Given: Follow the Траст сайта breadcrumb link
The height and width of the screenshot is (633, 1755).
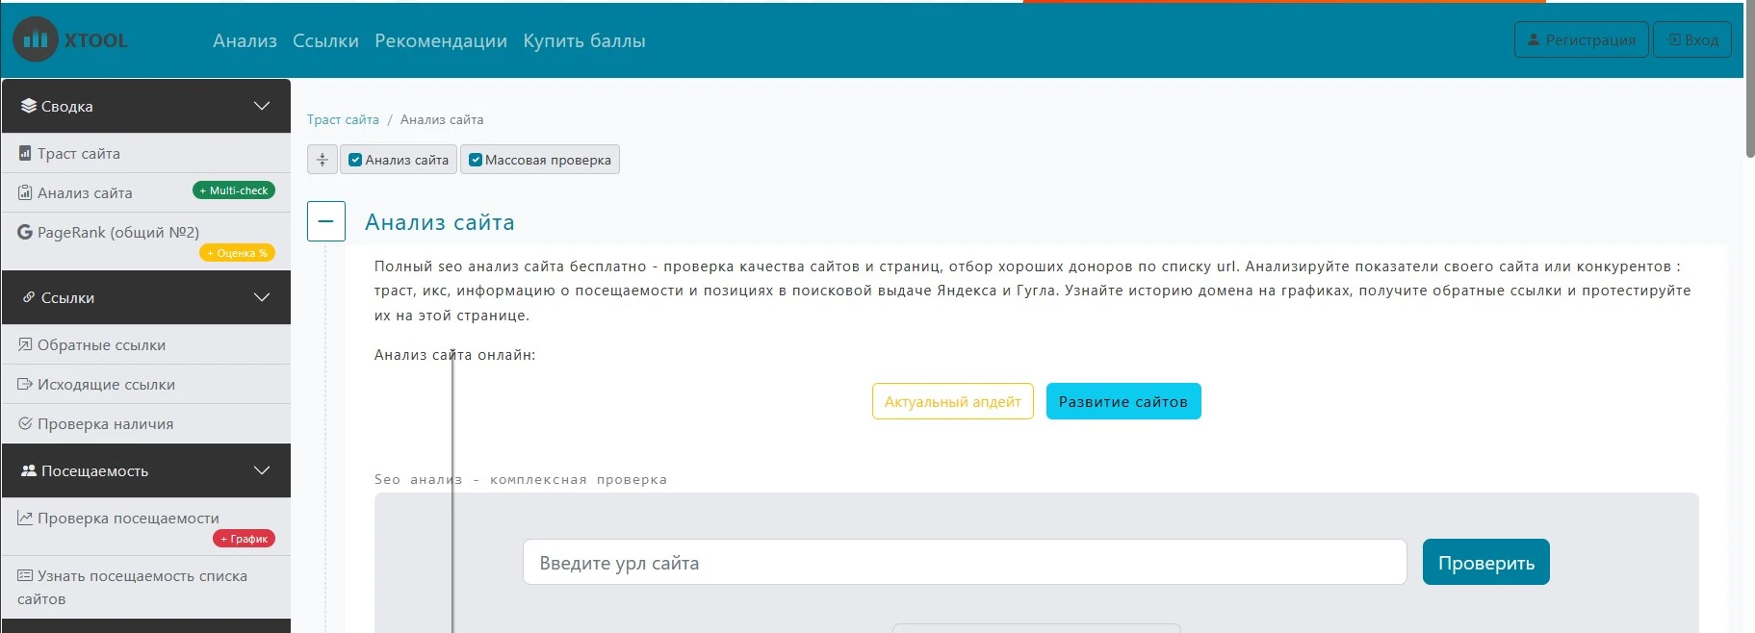Looking at the screenshot, I should pyautogui.click(x=343, y=119).
